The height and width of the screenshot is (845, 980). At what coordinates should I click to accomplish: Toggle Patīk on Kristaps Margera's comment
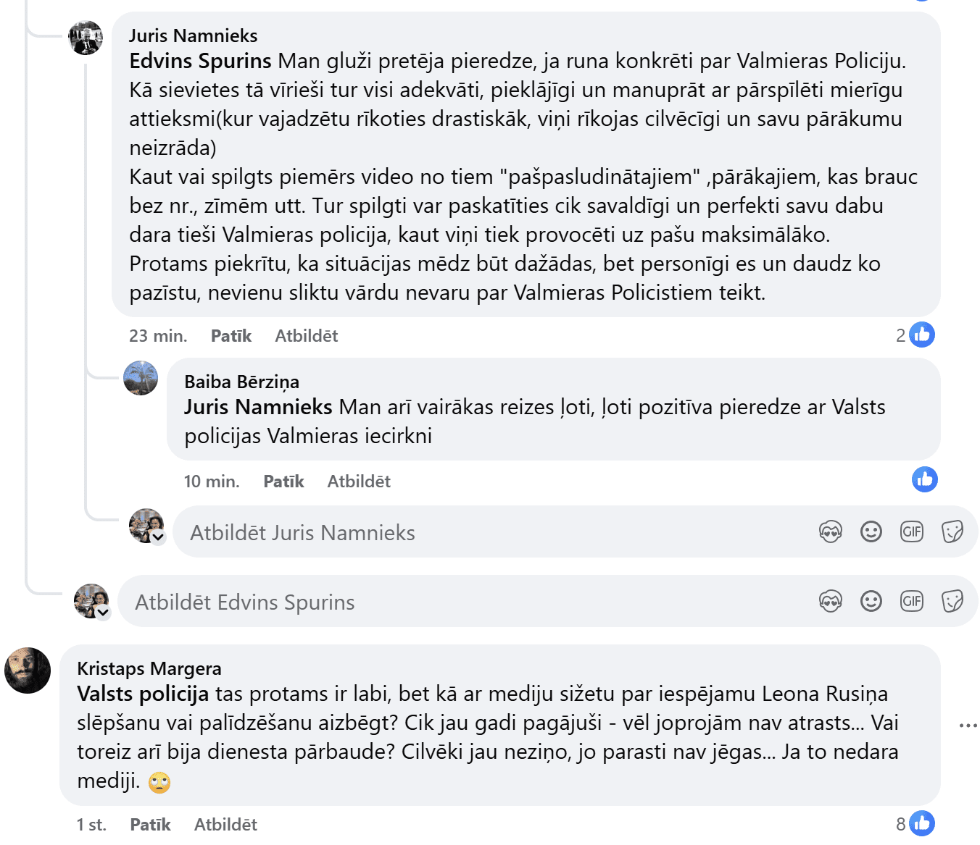150,825
